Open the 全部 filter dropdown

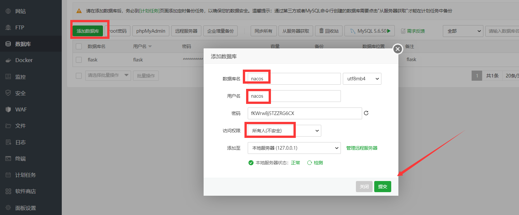coord(463,31)
